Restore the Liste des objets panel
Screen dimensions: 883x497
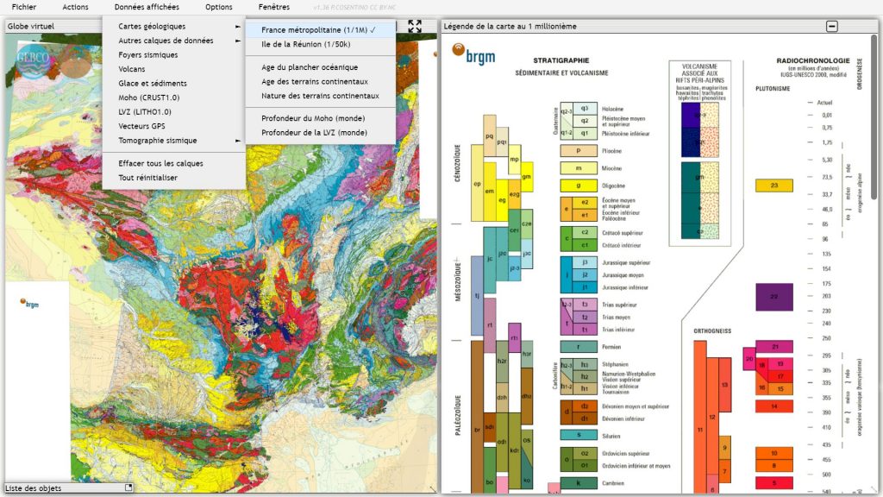(128, 488)
